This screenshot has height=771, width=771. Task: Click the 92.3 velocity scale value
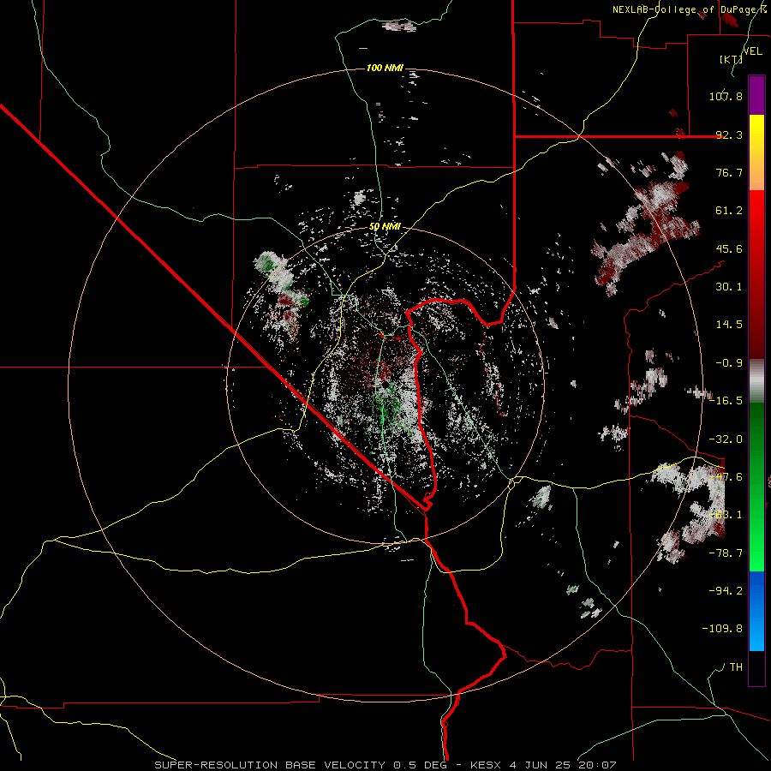(729, 134)
